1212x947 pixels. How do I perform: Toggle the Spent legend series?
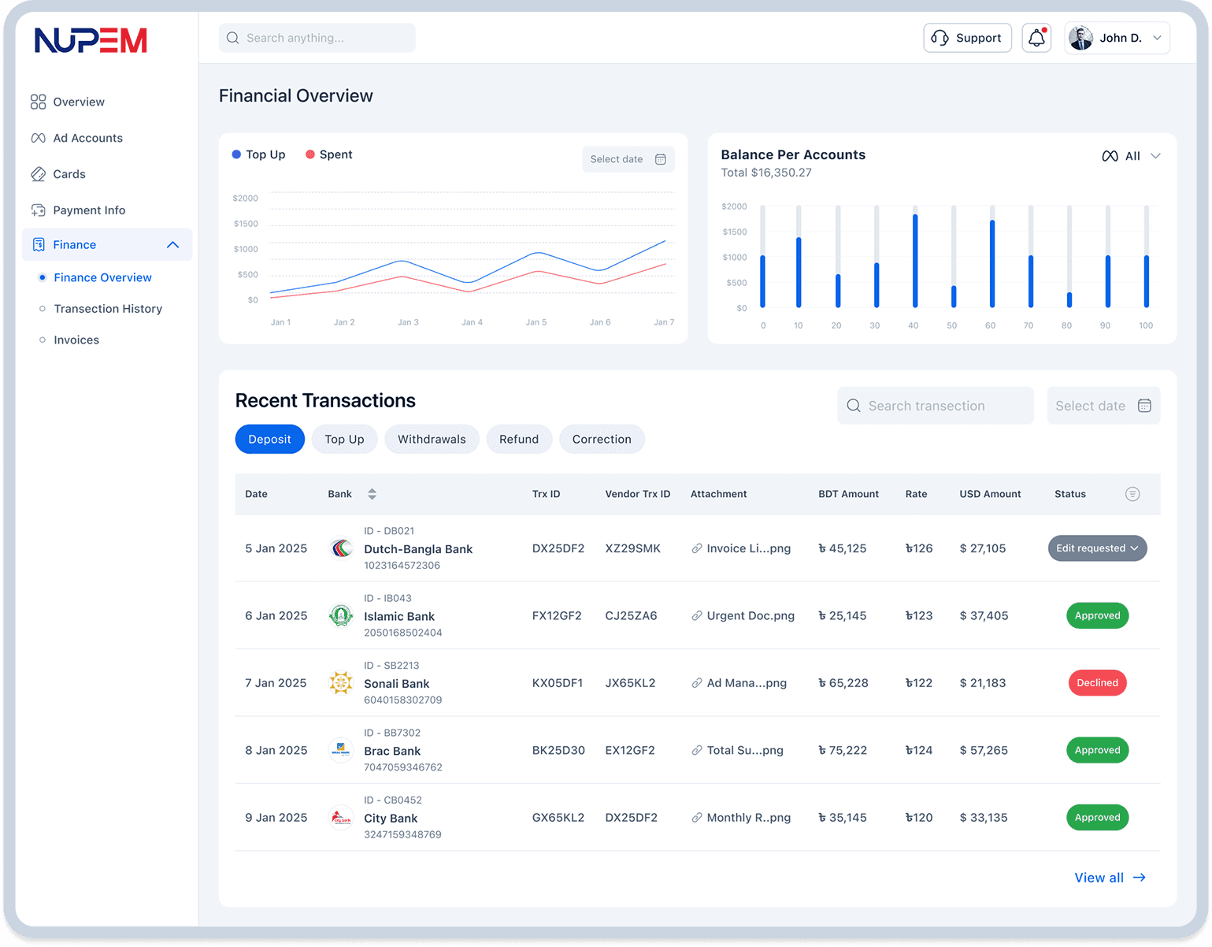pyautogui.click(x=328, y=154)
